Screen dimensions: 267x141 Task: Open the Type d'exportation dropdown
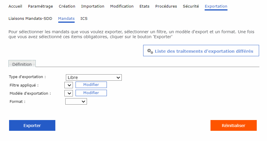point(94,77)
